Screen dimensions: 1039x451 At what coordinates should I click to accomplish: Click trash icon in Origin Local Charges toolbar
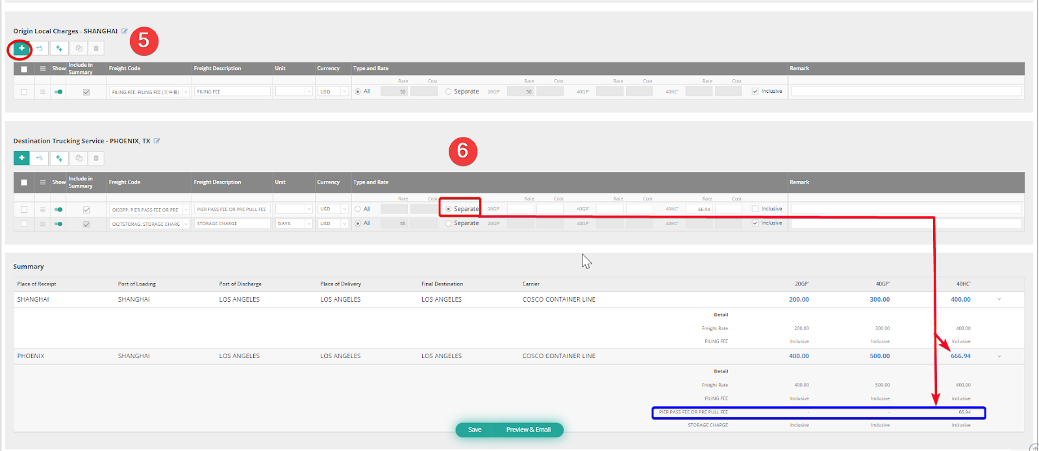96,48
